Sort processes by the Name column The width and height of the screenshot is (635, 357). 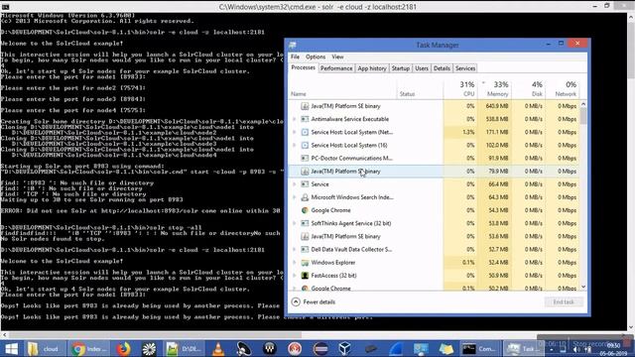(x=342, y=89)
